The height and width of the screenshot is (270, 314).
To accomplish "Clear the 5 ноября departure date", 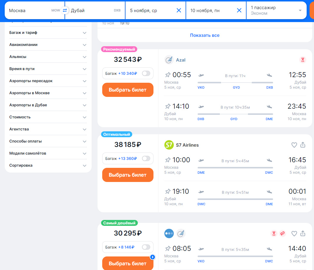I will click(179, 10).
